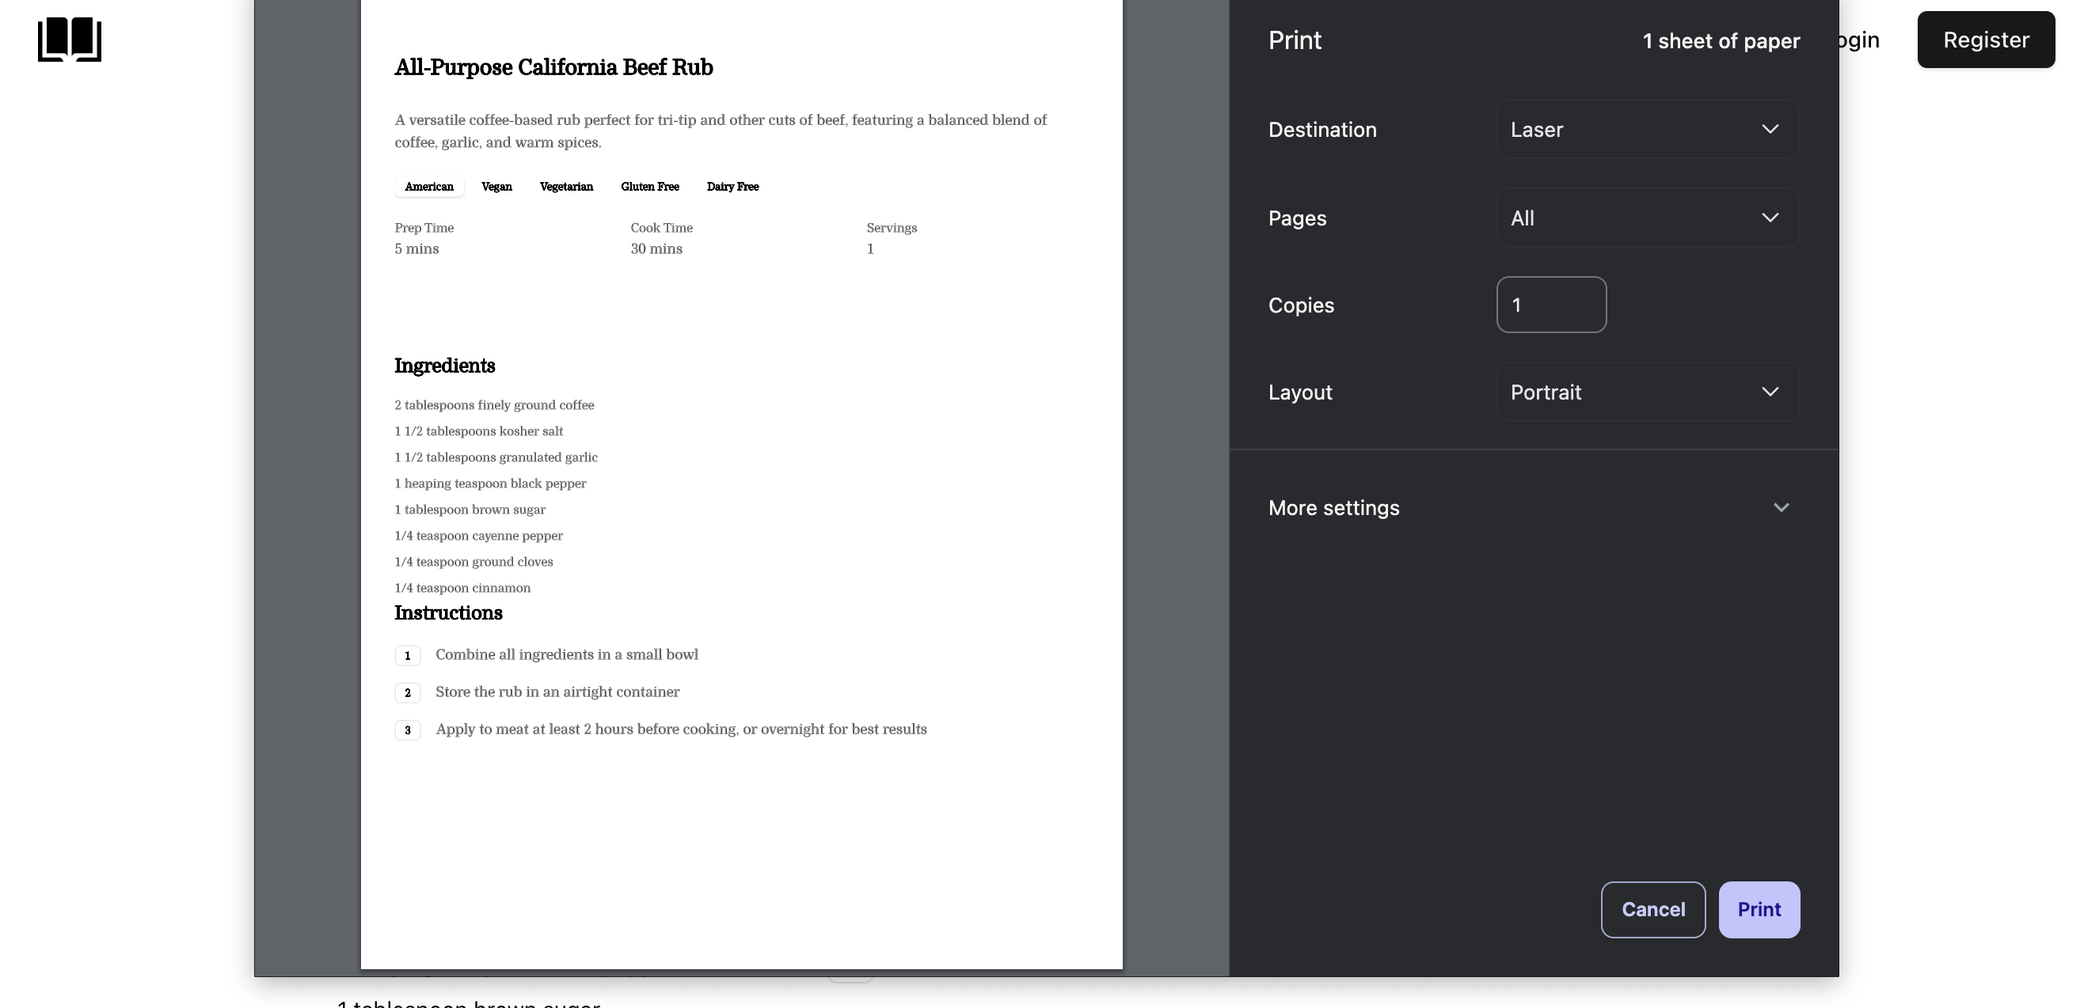
Task: Click step 1 number badge in Instructions
Action: point(408,656)
